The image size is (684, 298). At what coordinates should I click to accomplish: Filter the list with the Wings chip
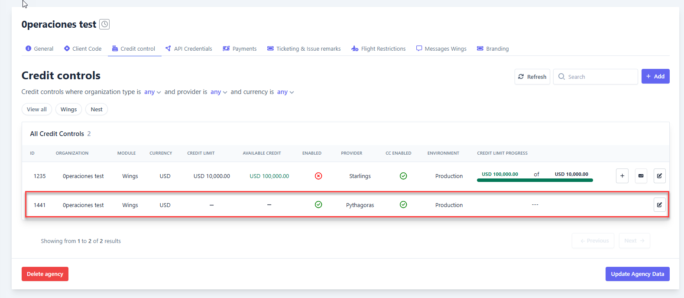pyautogui.click(x=68, y=109)
